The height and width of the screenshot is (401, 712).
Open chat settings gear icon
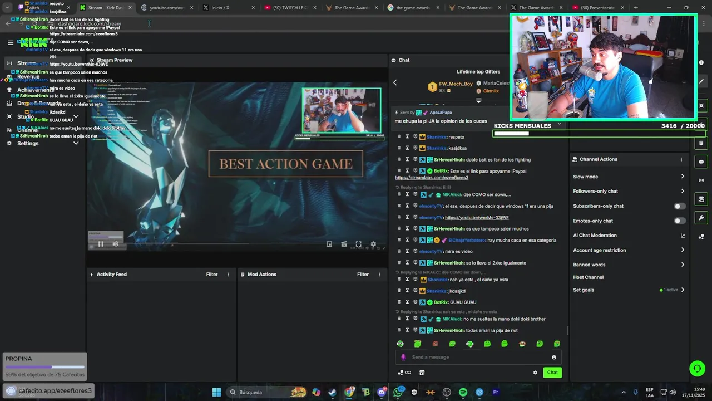[x=535, y=373]
